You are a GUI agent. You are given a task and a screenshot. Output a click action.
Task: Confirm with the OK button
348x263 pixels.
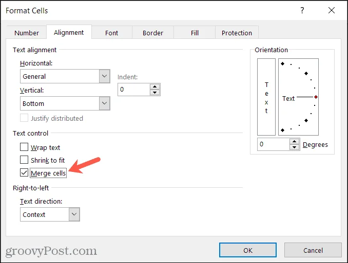click(x=248, y=250)
